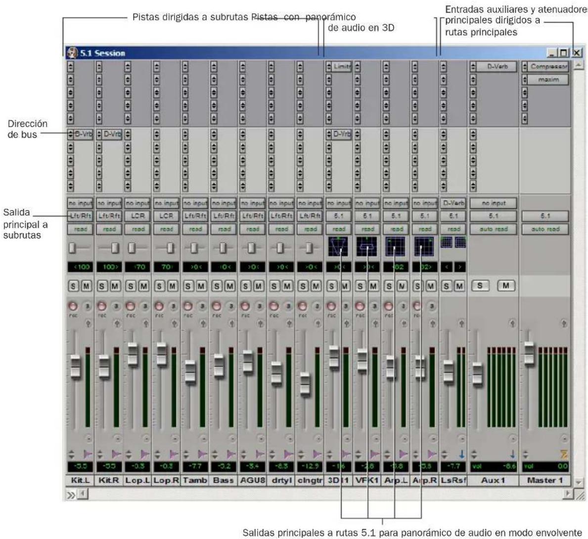Image resolution: width=588 pixels, height=539 pixels.
Task: Mute the Bass track
Action: tap(230, 287)
